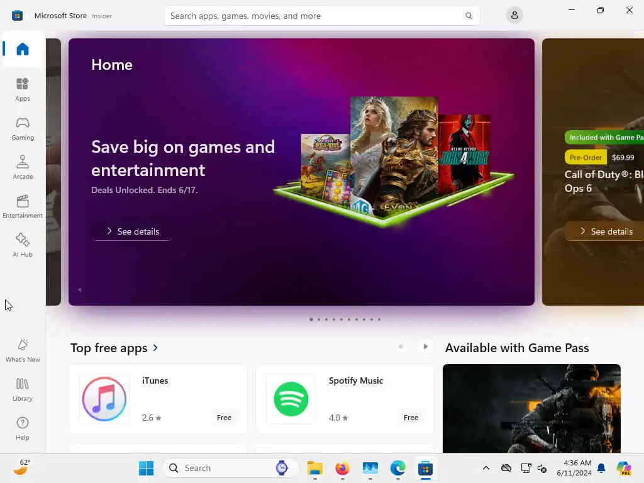The image size is (644, 483).
Task: Click Microsoft Store taskbar icon
Action: click(426, 468)
